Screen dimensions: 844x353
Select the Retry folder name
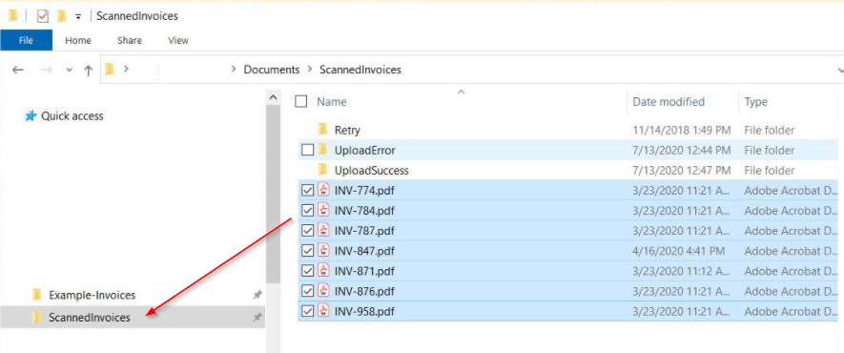coord(347,130)
